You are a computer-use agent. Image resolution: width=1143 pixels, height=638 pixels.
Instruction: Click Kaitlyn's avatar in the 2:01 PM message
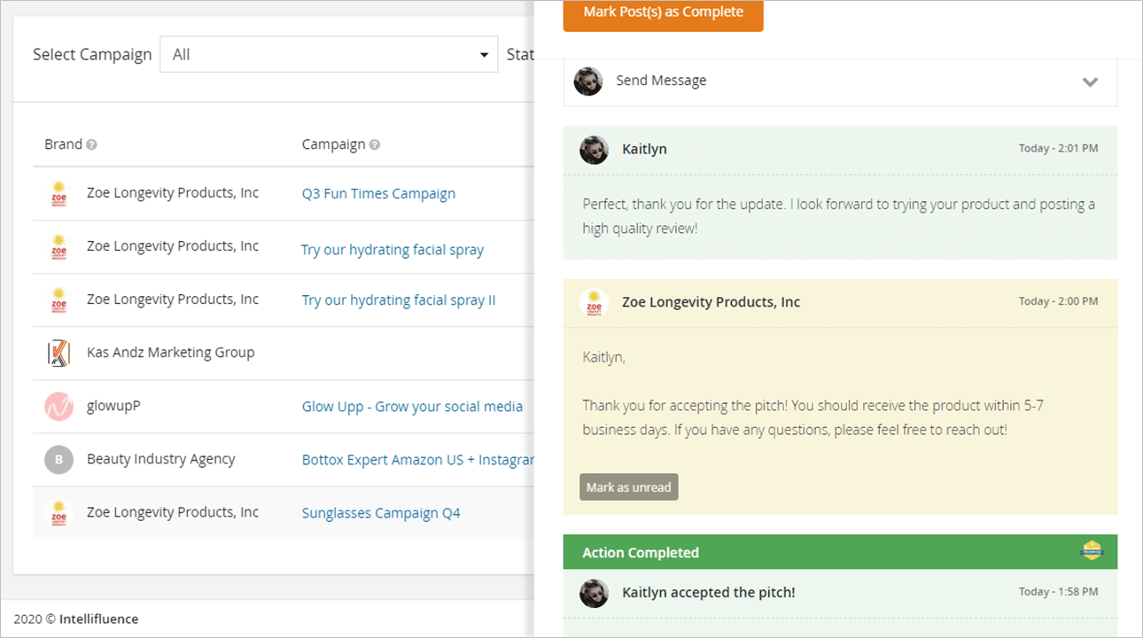pos(594,150)
